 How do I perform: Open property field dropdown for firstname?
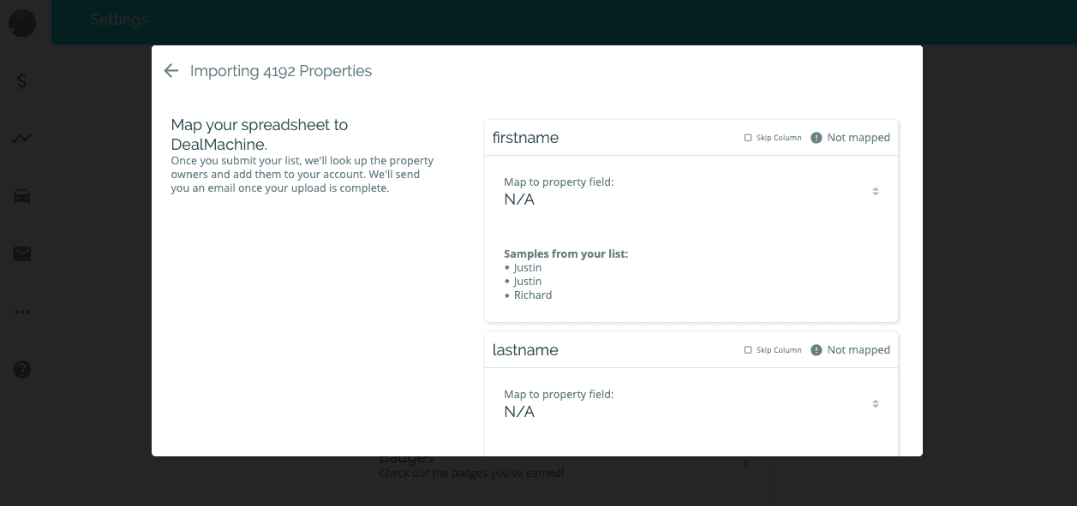691,192
